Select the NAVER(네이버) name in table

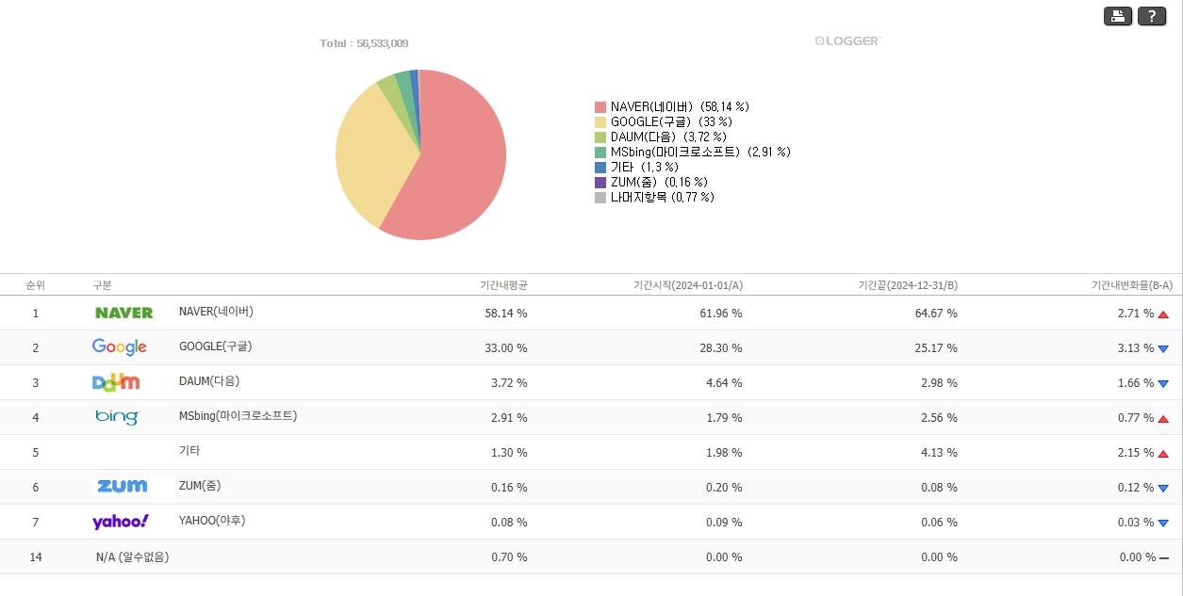(x=216, y=312)
